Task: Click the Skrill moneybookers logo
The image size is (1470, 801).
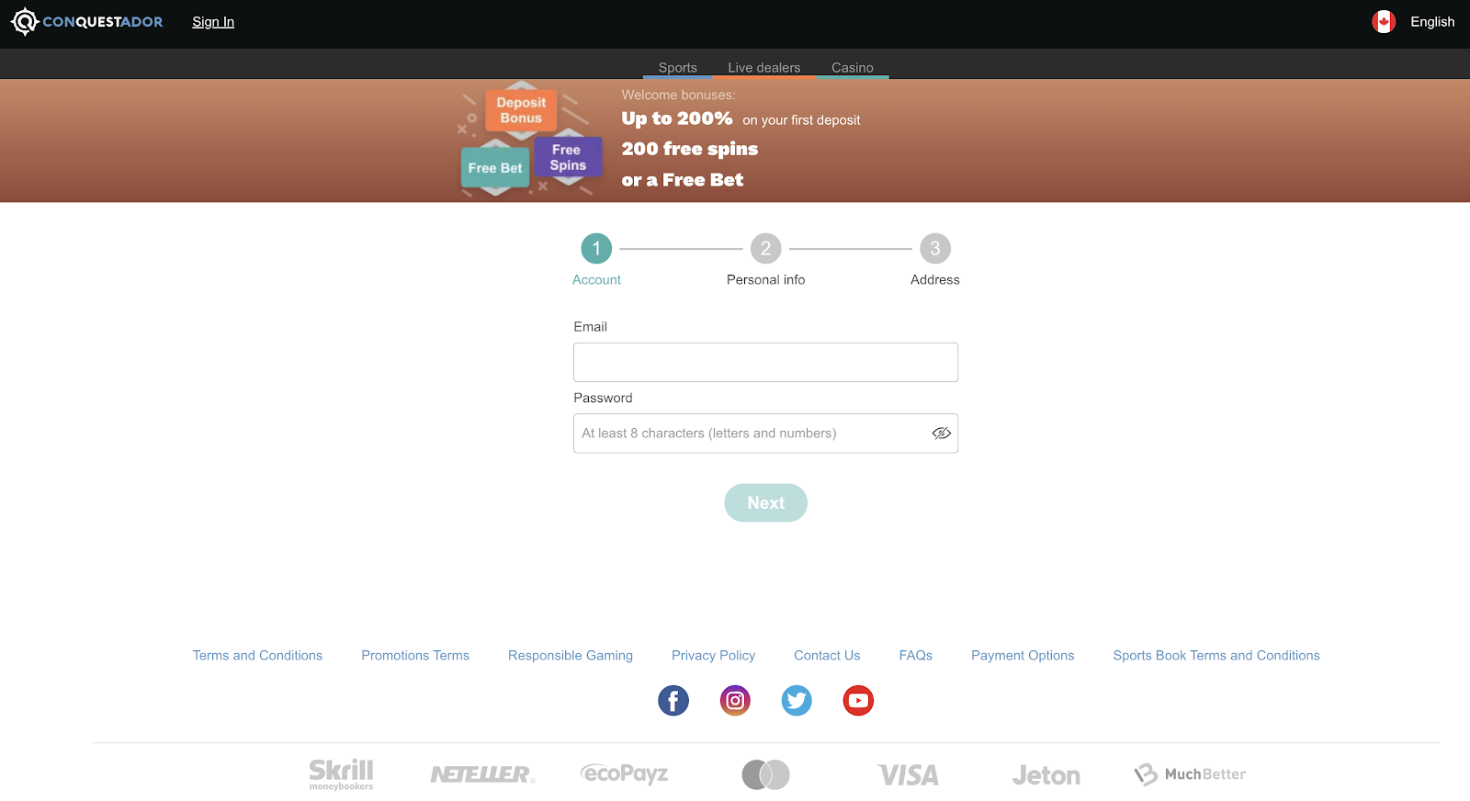Action: point(341,774)
